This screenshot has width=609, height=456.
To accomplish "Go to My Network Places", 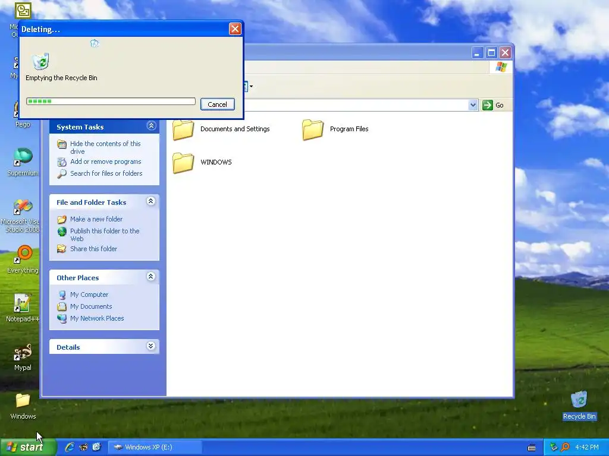I will point(97,318).
